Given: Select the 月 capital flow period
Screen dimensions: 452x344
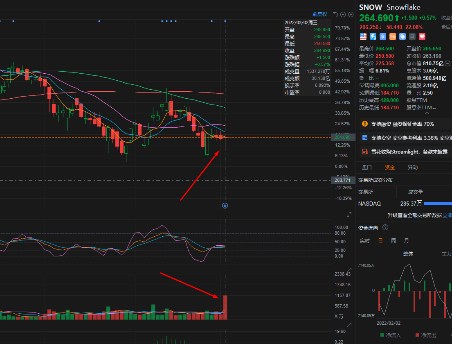Looking at the screenshot, I should (x=407, y=241).
